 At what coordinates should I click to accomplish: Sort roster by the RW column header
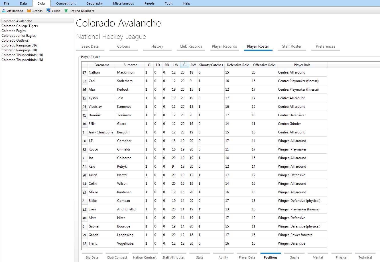[193, 65]
